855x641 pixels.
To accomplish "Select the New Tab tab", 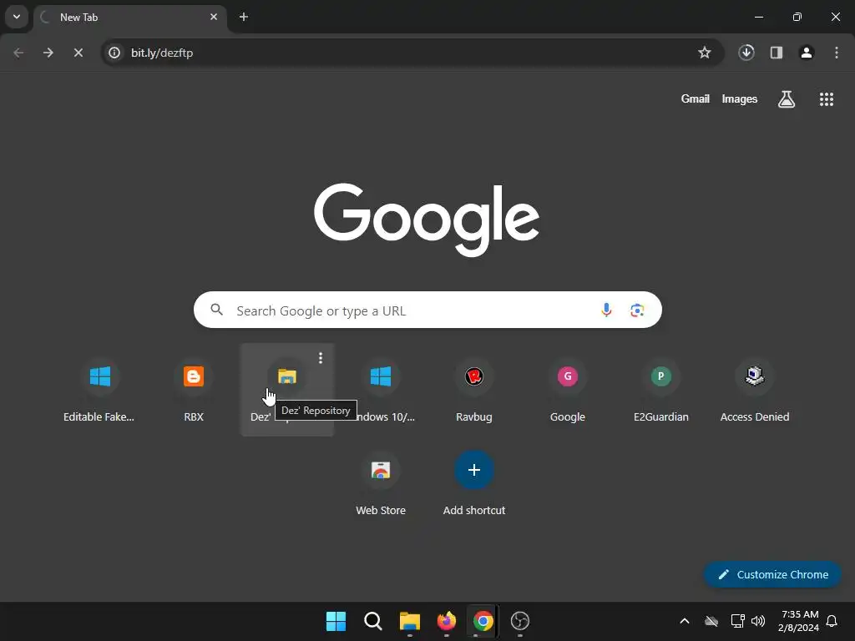I will click(131, 18).
